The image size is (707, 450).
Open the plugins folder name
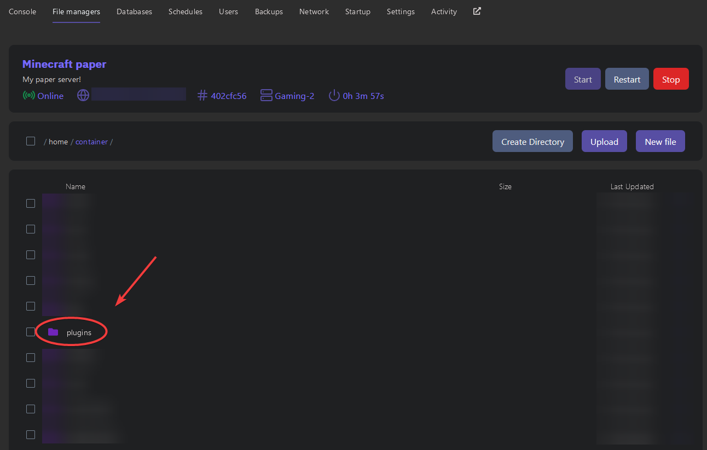click(79, 332)
